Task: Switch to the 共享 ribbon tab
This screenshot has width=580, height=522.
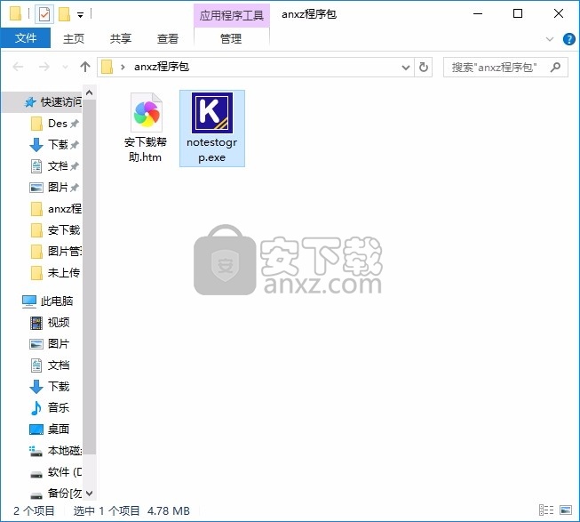Action: pyautogui.click(x=121, y=38)
